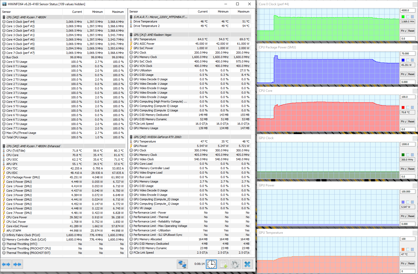The height and width of the screenshot is (274, 418).
Task: Click the icon beside Thermal Throttling (HTC)
Action: [x=4, y=244]
